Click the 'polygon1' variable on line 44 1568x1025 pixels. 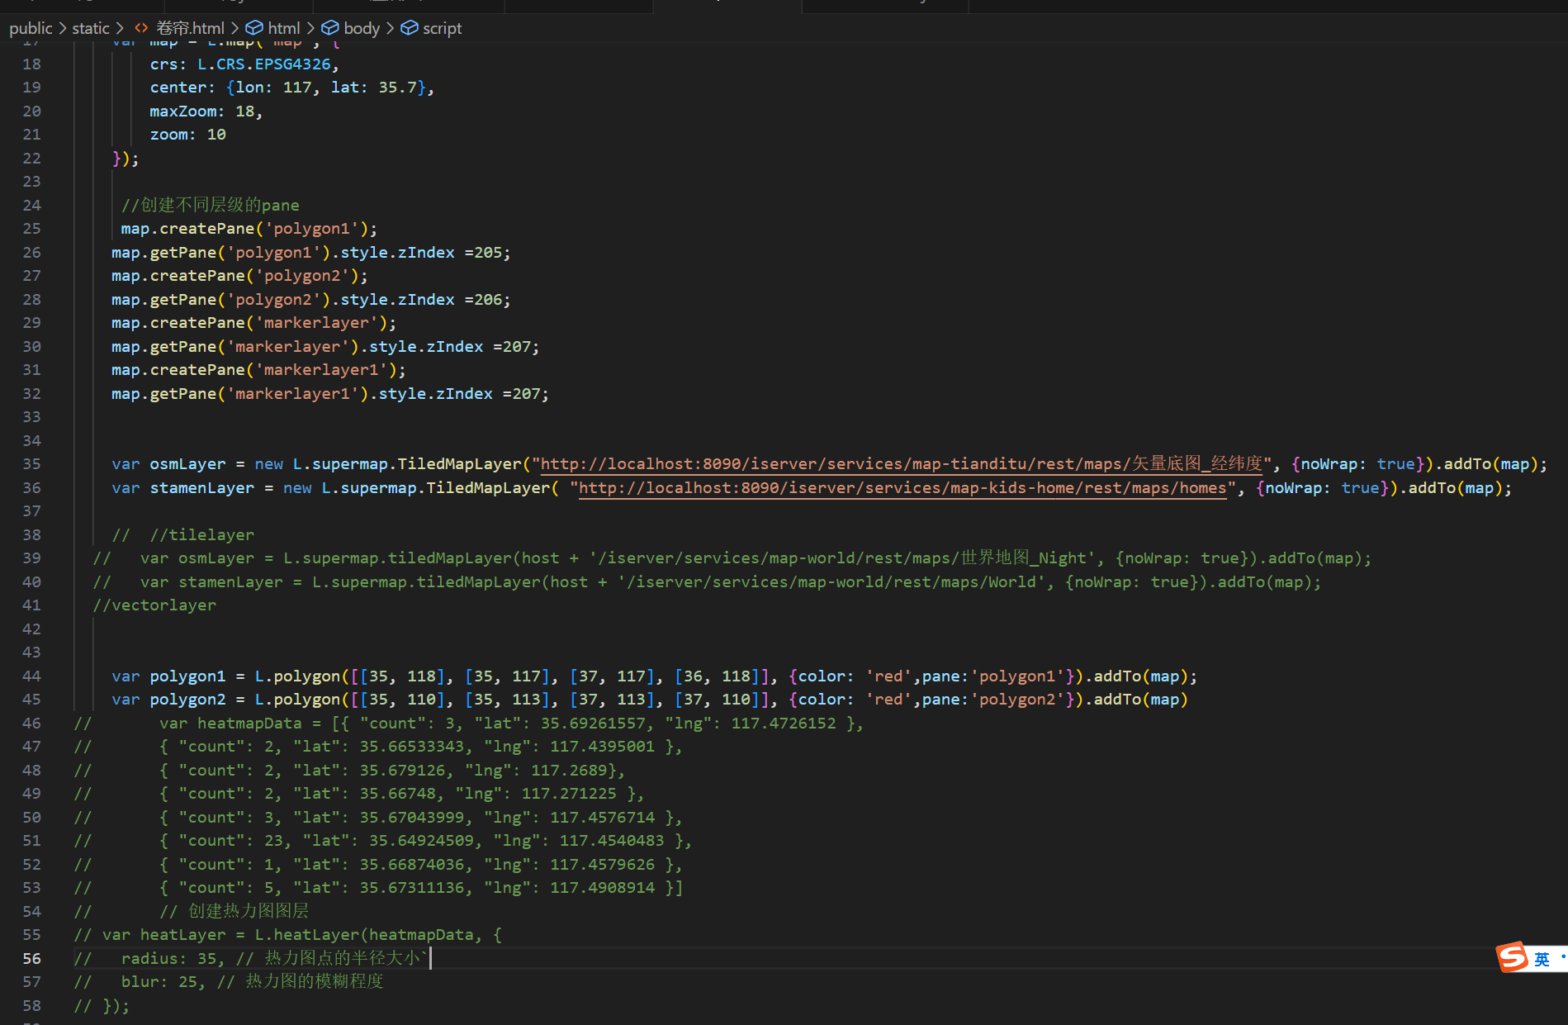pos(187,676)
